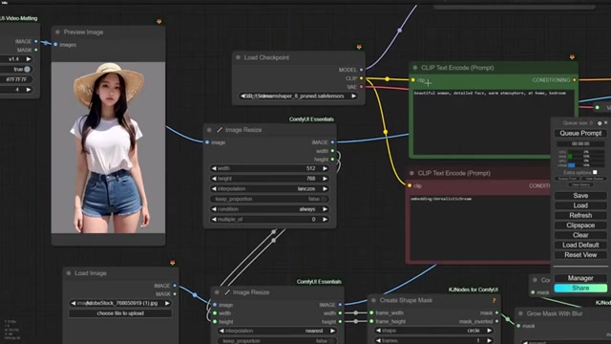Image resolution: width=611 pixels, height=344 pixels.
Task: Click the fox badge above the Preview Image node
Action: point(159,21)
